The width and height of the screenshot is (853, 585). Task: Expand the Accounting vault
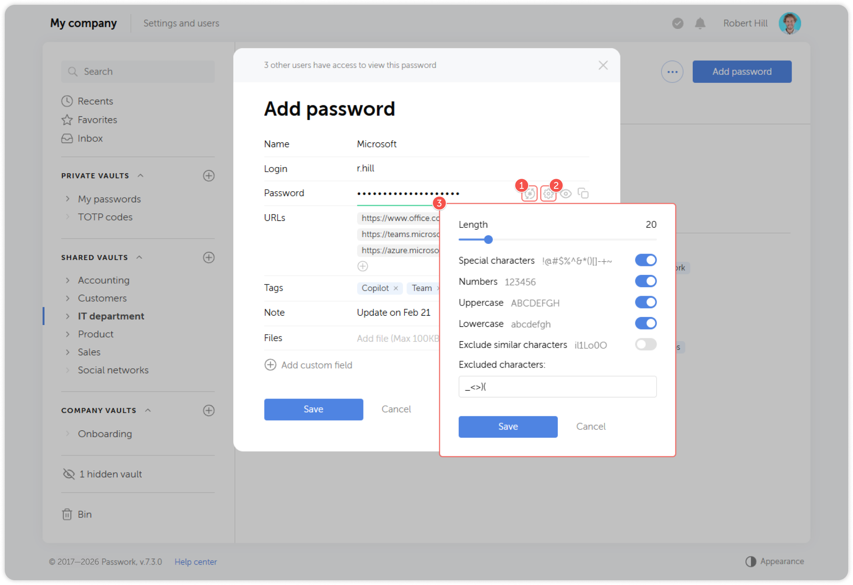[x=67, y=280]
